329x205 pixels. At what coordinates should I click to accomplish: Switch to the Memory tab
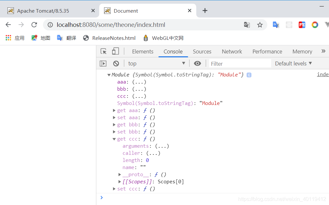[x=302, y=51]
